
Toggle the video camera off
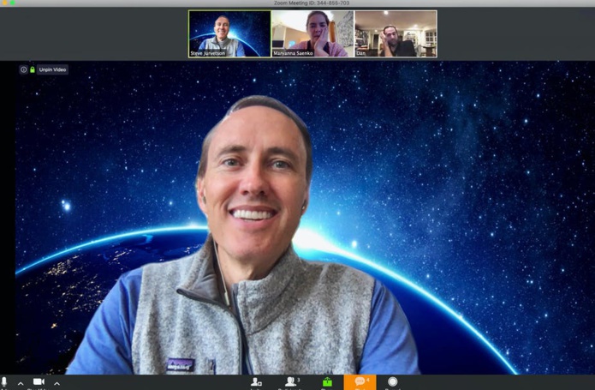click(39, 381)
